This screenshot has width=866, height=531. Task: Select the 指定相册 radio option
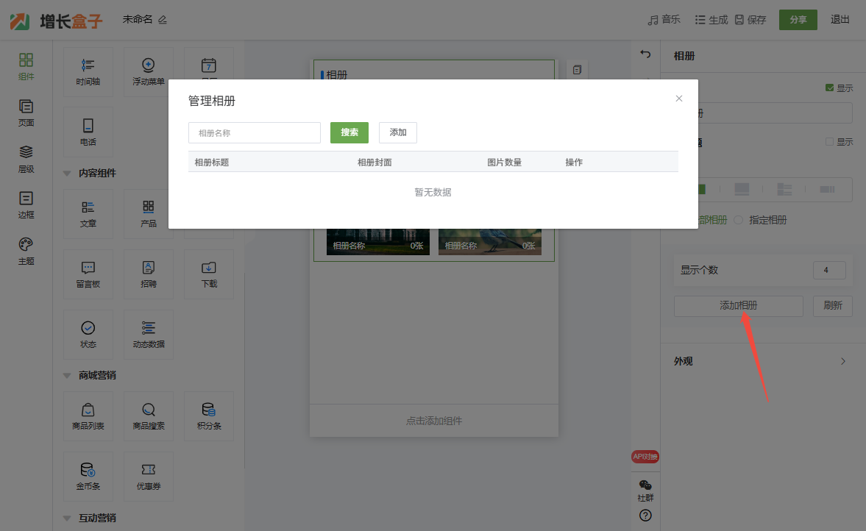pos(739,220)
